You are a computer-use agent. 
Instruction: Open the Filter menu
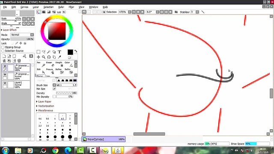point(71,7)
